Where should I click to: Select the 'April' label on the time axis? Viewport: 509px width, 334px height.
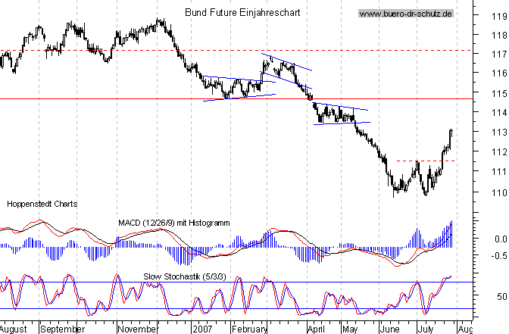click(317, 329)
